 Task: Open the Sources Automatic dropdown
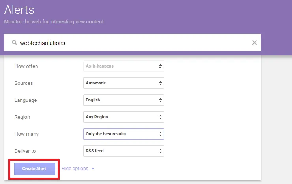(x=124, y=83)
